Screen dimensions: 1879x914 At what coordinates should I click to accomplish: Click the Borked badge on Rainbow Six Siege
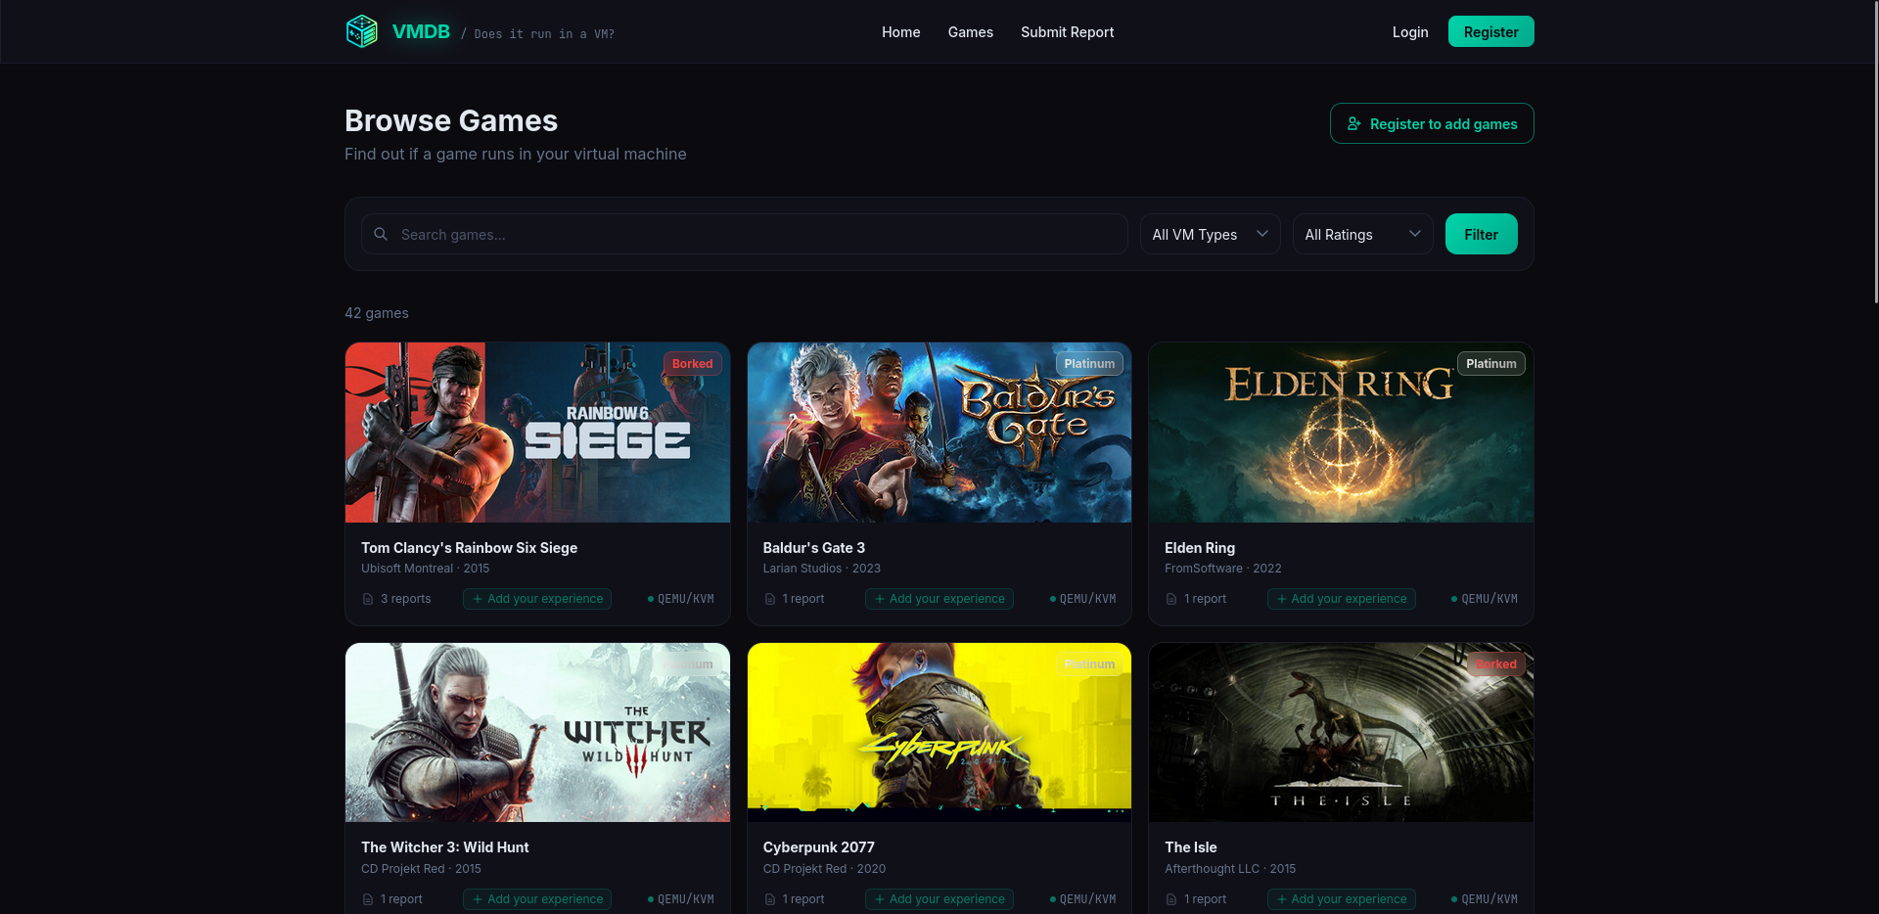[692, 363]
